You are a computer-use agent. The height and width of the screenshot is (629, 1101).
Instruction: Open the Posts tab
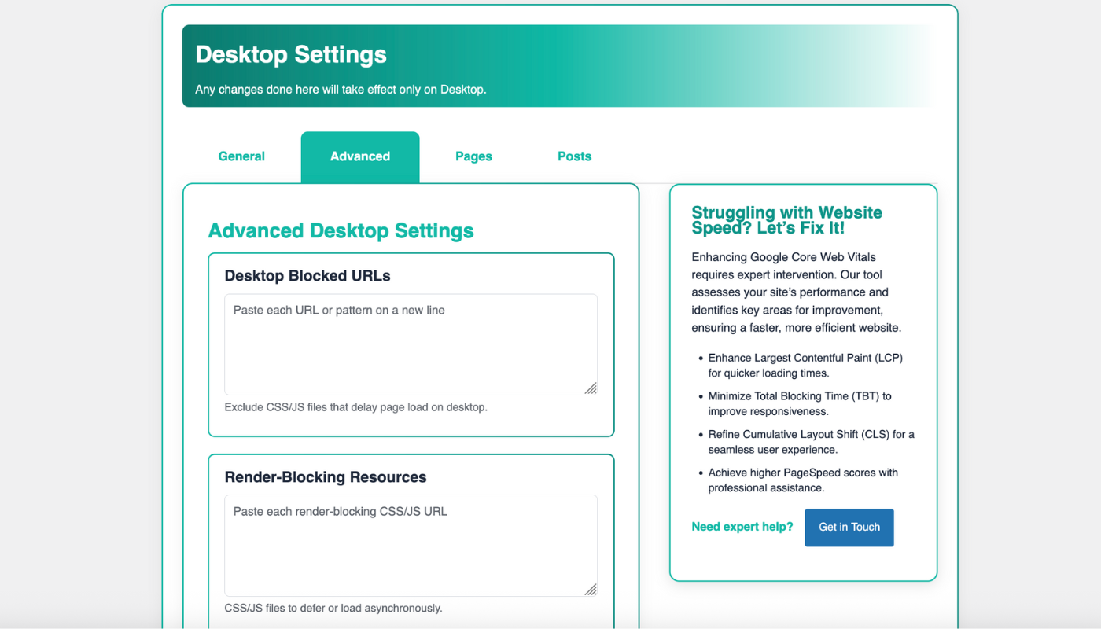click(574, 156)
